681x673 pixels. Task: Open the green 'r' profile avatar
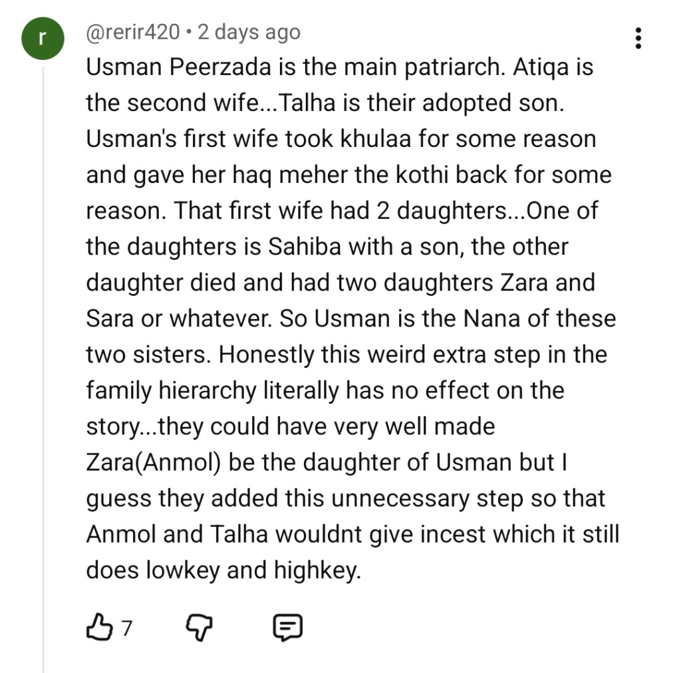pos(41,39)
